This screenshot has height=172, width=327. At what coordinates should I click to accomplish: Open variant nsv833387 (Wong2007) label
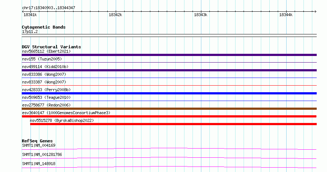tap(44, 82)
